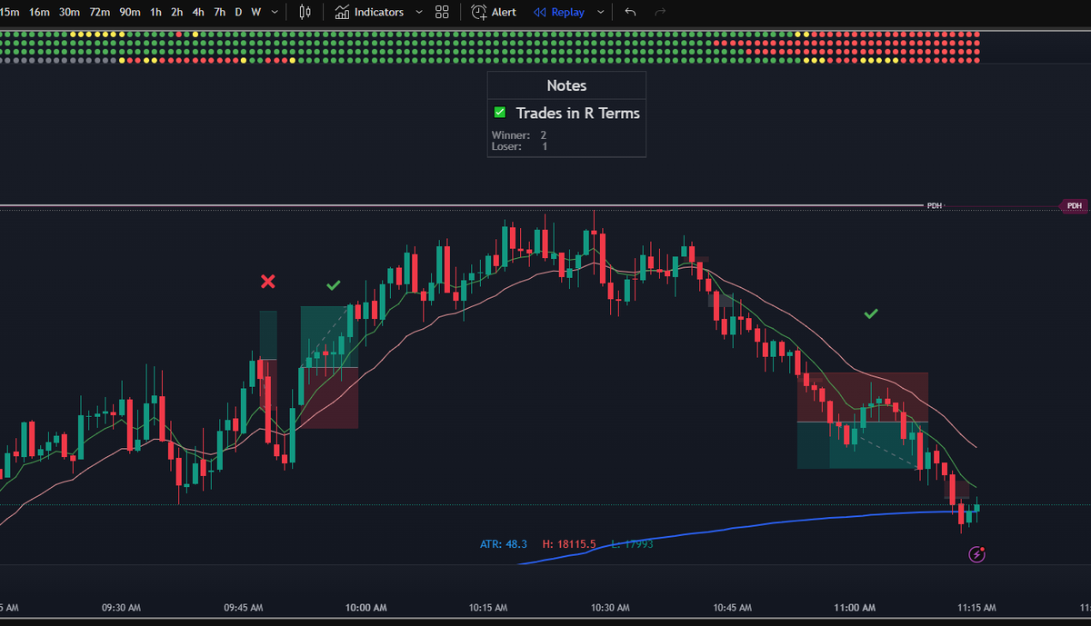Click the L: 17993 readout
This screenshot has width=1091, height=626.
(x=632, y=544)
